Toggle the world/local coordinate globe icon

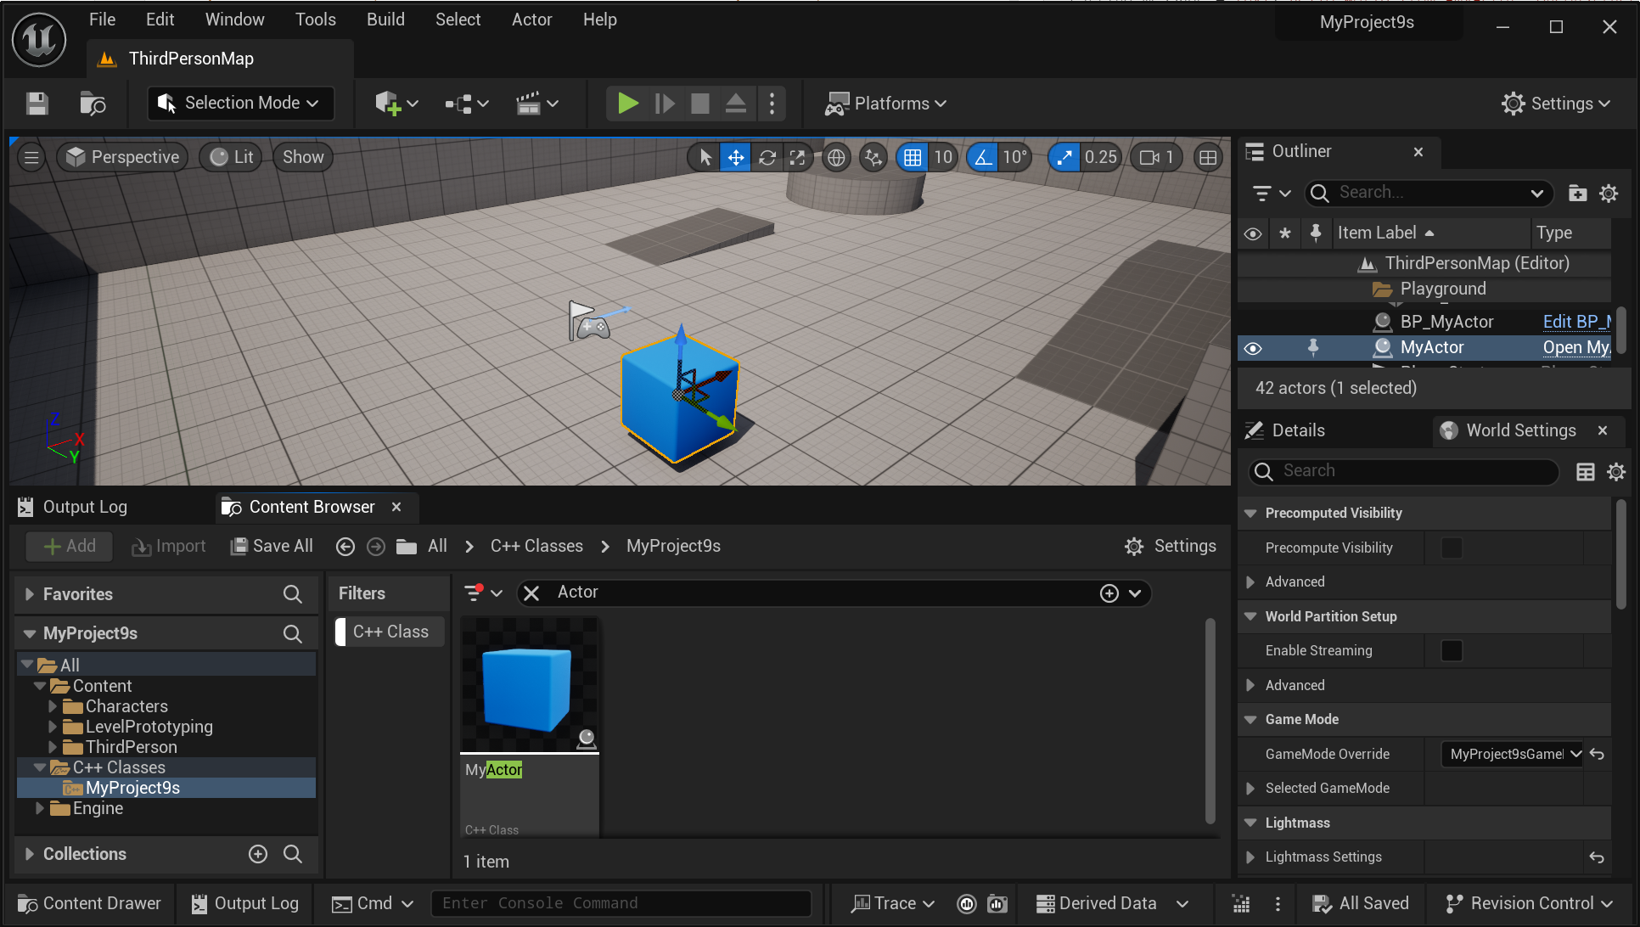click(836, 157)
